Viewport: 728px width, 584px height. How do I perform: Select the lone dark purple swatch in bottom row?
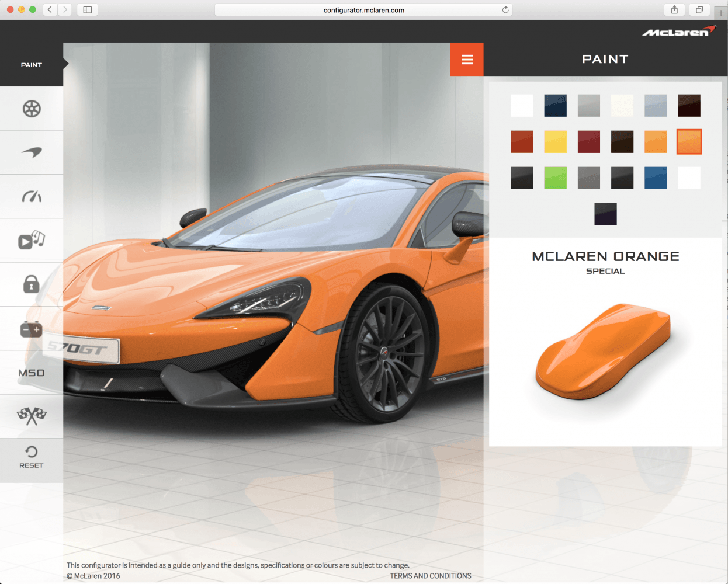(605, 214)
